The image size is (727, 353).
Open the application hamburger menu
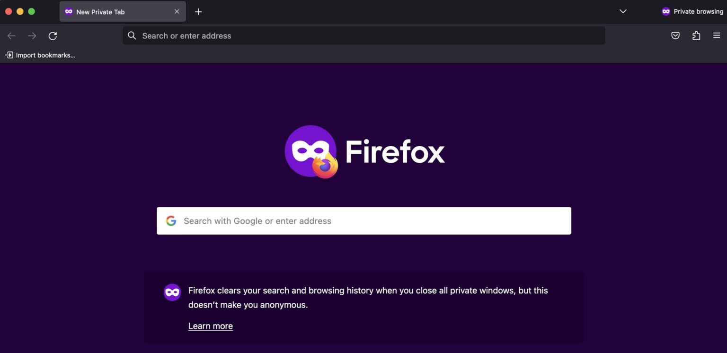pyautogui.click(x=717, y=35)
